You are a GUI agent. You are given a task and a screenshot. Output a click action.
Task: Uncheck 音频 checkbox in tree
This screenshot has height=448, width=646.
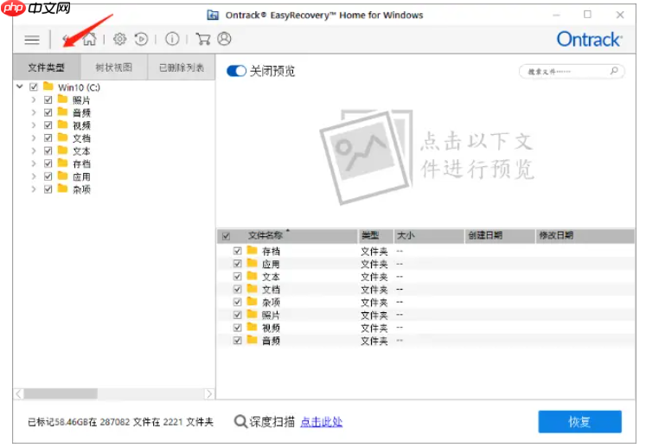(48, 112)
